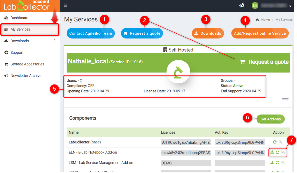Refresh the ELN add-on license

point(277,152)
